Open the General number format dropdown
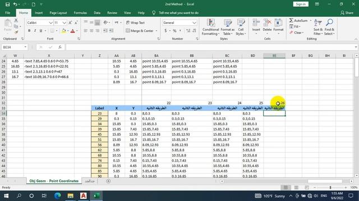This screenshot has width=359, height=201. pyautogui.click(x=195, y=23)
